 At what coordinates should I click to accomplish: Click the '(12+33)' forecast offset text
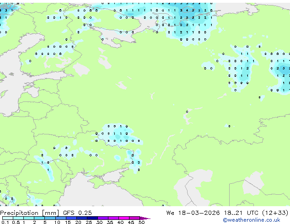pyautogui.click(x=275, y=213)
